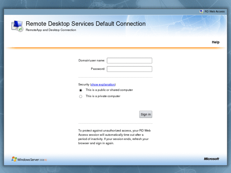Focus the Domain\user name field
231x173 pixels.
pos(130,61)
